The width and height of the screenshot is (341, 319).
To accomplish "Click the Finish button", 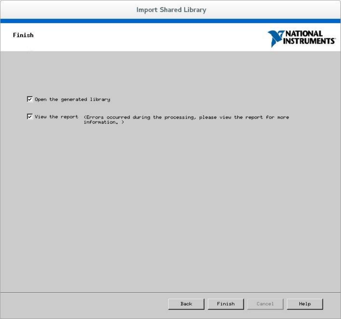I will [x=226, y=304].
